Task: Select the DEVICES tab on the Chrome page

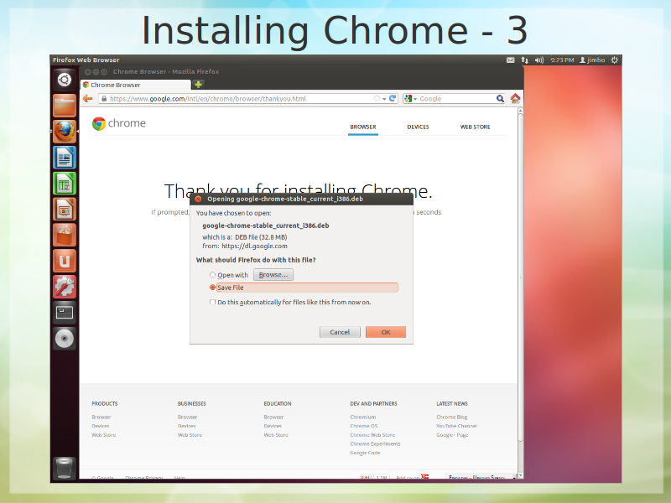Action: (418, 127)
